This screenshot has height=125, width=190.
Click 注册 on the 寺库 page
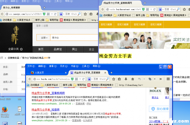point(46,26)
